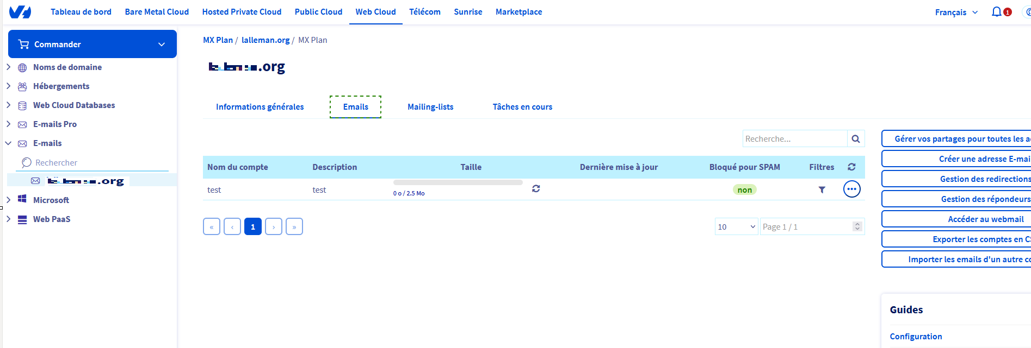Collapse the E-mails tree section
This screenshot has height=348, width=1031.
9,143
